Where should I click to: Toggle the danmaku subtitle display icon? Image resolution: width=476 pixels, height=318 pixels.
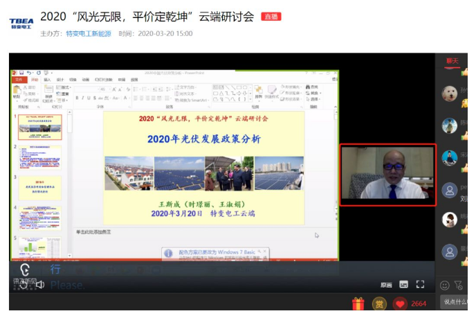[404, 284]
